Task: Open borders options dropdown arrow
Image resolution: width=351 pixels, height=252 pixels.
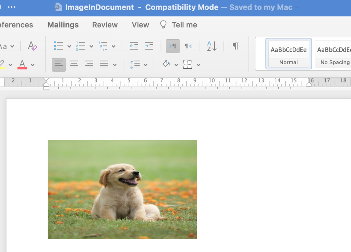Action: 198,65
